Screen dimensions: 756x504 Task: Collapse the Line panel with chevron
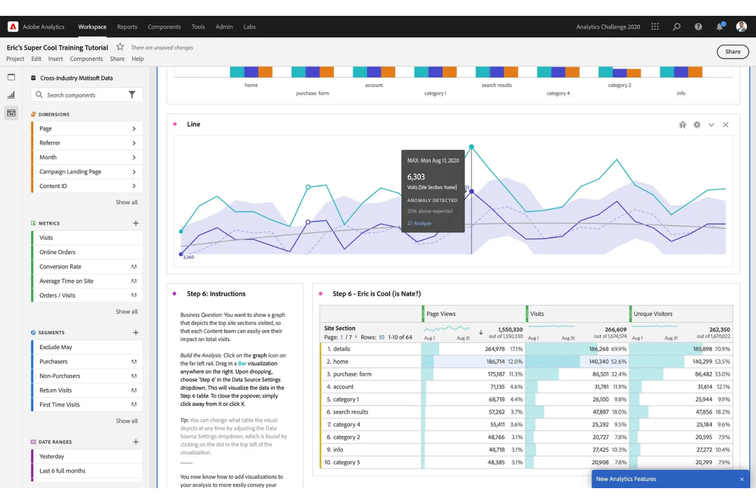pos(711,125)
